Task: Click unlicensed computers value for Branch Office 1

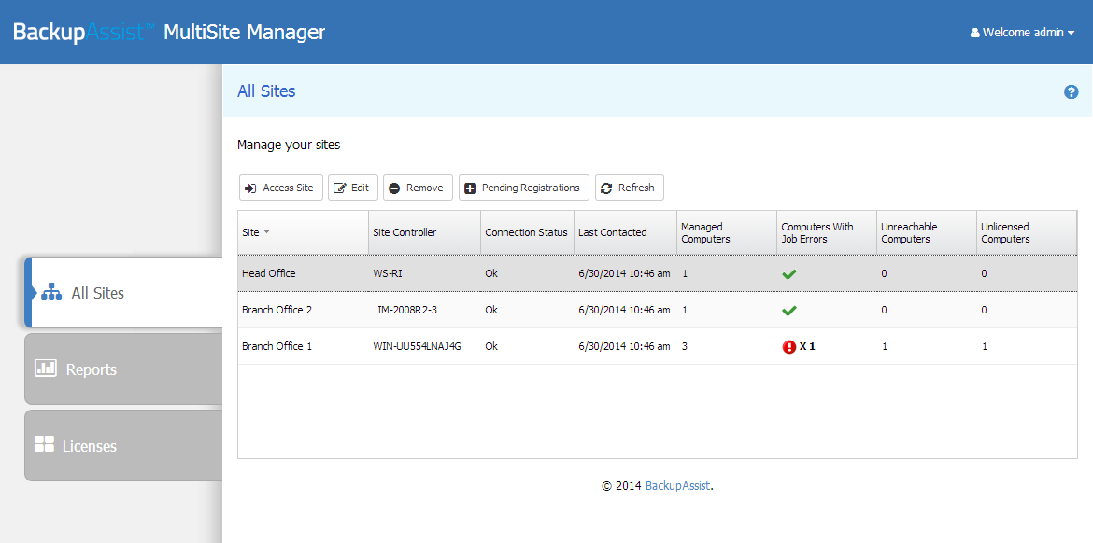Action: click(985, 346)
